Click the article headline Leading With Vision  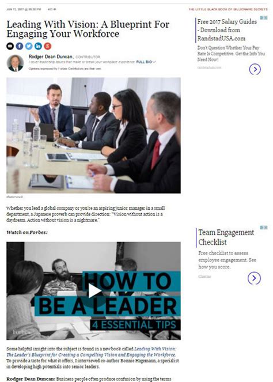click(x=88, y=29)
